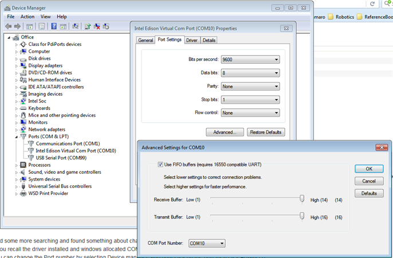Click the DVD/CD-ROM drives category icon
Screen dimensions: 393x258
[x=23, y=73]
